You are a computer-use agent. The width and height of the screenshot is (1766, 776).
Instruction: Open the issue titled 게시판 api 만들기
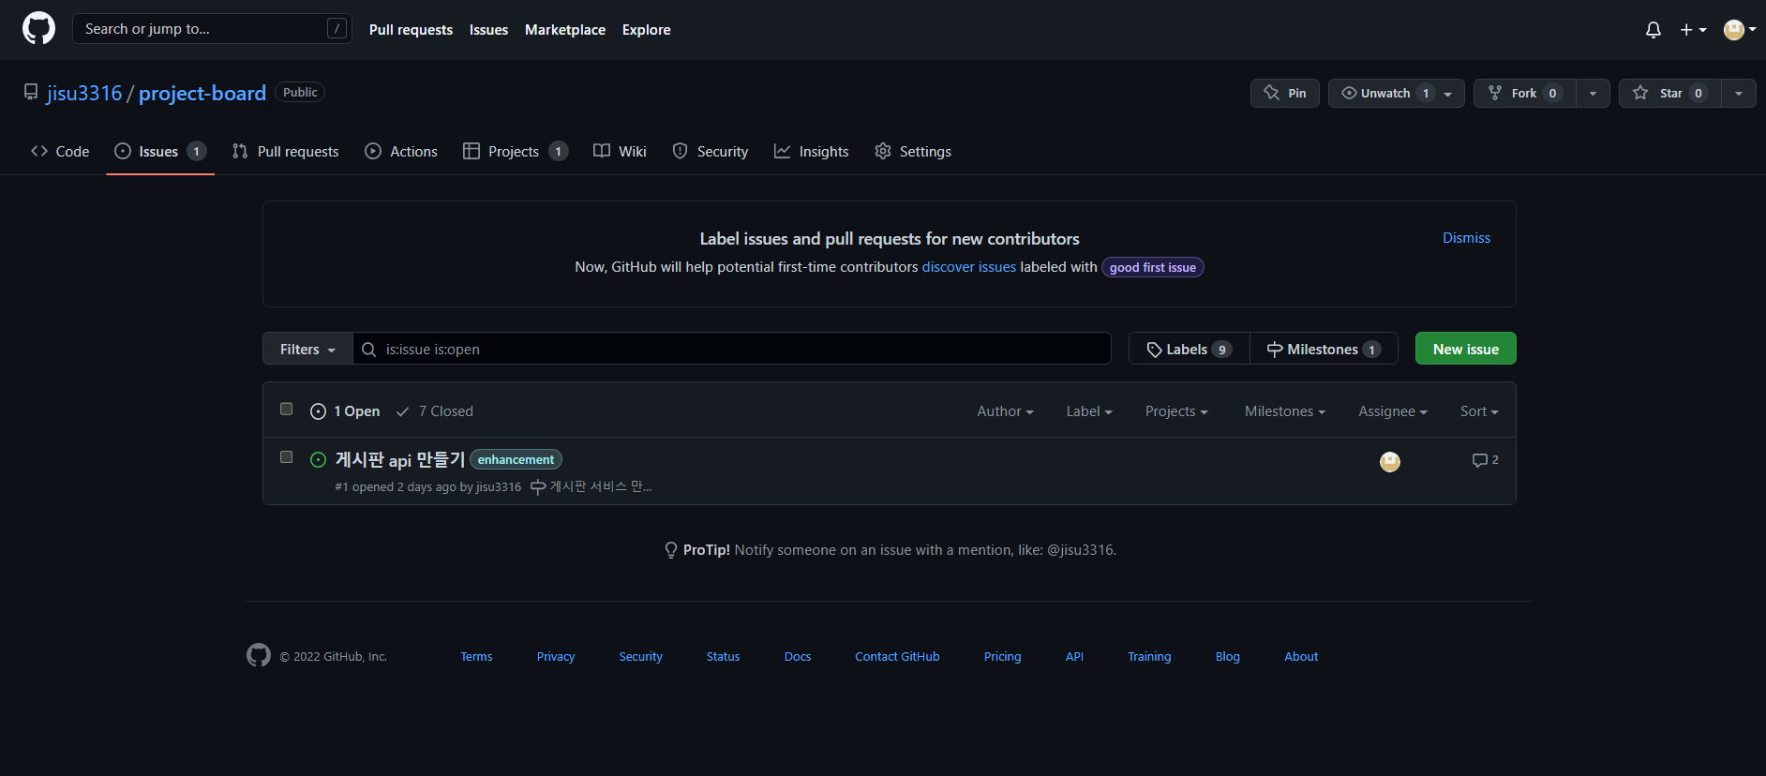pyautogui.click(x=400, y=459)
